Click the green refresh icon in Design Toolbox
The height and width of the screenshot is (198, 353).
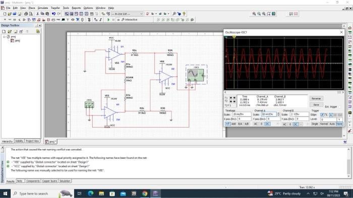click(38, 31)
